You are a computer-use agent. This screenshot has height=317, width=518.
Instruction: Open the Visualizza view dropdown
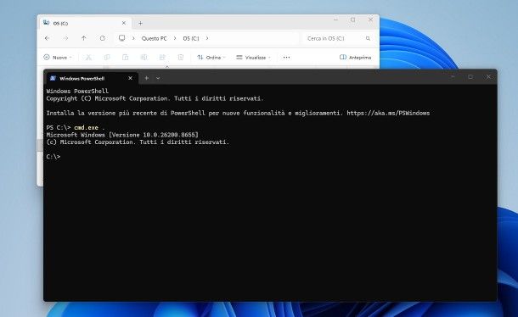pyautogui.click(x=253, y=58)
